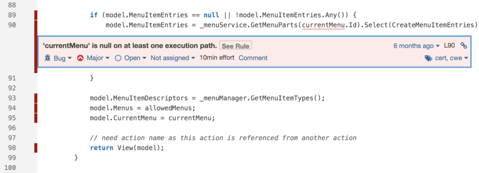Click red coverage marker on line 98
The width and height of the screenshot is (479, 173).
(36, 148)
